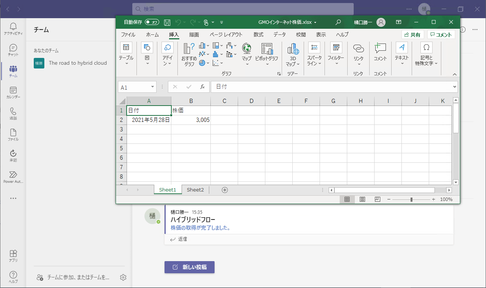Image resolution: width=486 pixels, height=288 pixels.
Task: Add new sheet plus icon
Action: (x=225, y=190)
